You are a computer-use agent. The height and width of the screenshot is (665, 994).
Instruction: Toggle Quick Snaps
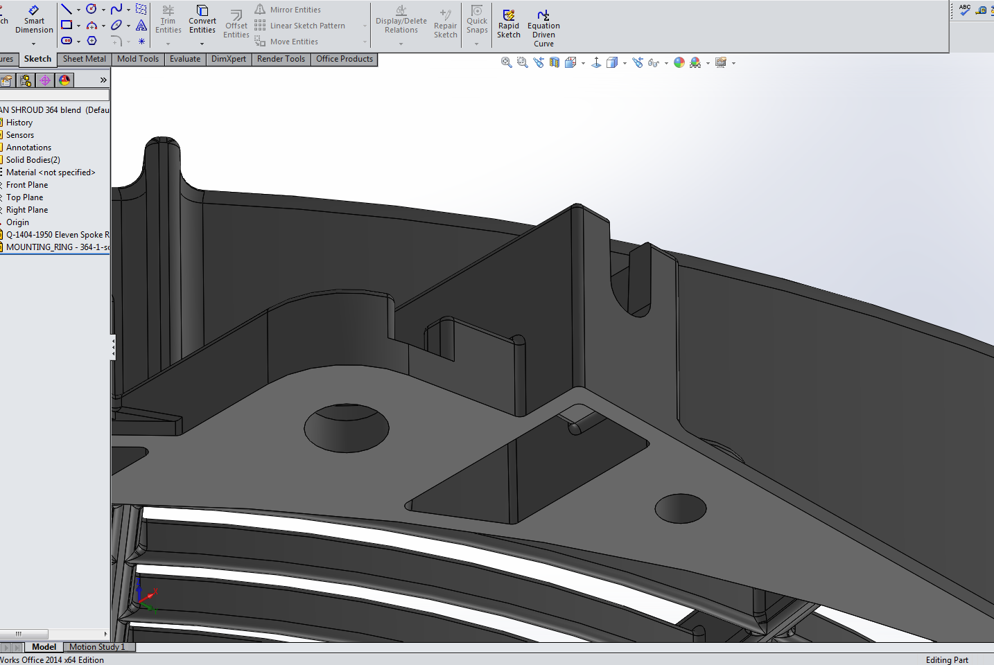click(477, 21)
